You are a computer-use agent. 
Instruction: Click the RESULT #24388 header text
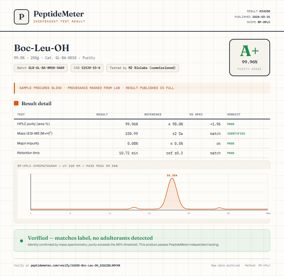pyautogui.click(x=259, y=11)
